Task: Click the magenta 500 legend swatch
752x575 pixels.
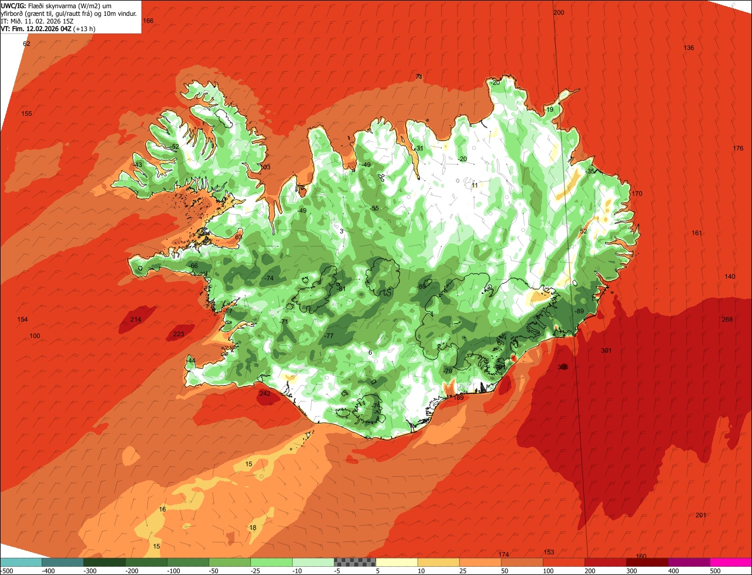Action: 731,561
